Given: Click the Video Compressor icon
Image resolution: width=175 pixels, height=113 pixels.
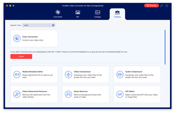Looking at the screenshot, I should [68, 74].
